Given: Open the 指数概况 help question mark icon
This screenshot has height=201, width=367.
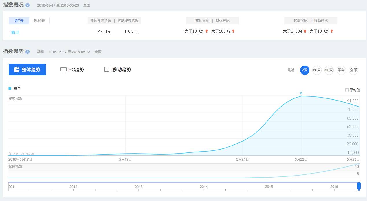Looking at the screenshot, I should pyautogui.click(x=27, y=5).
